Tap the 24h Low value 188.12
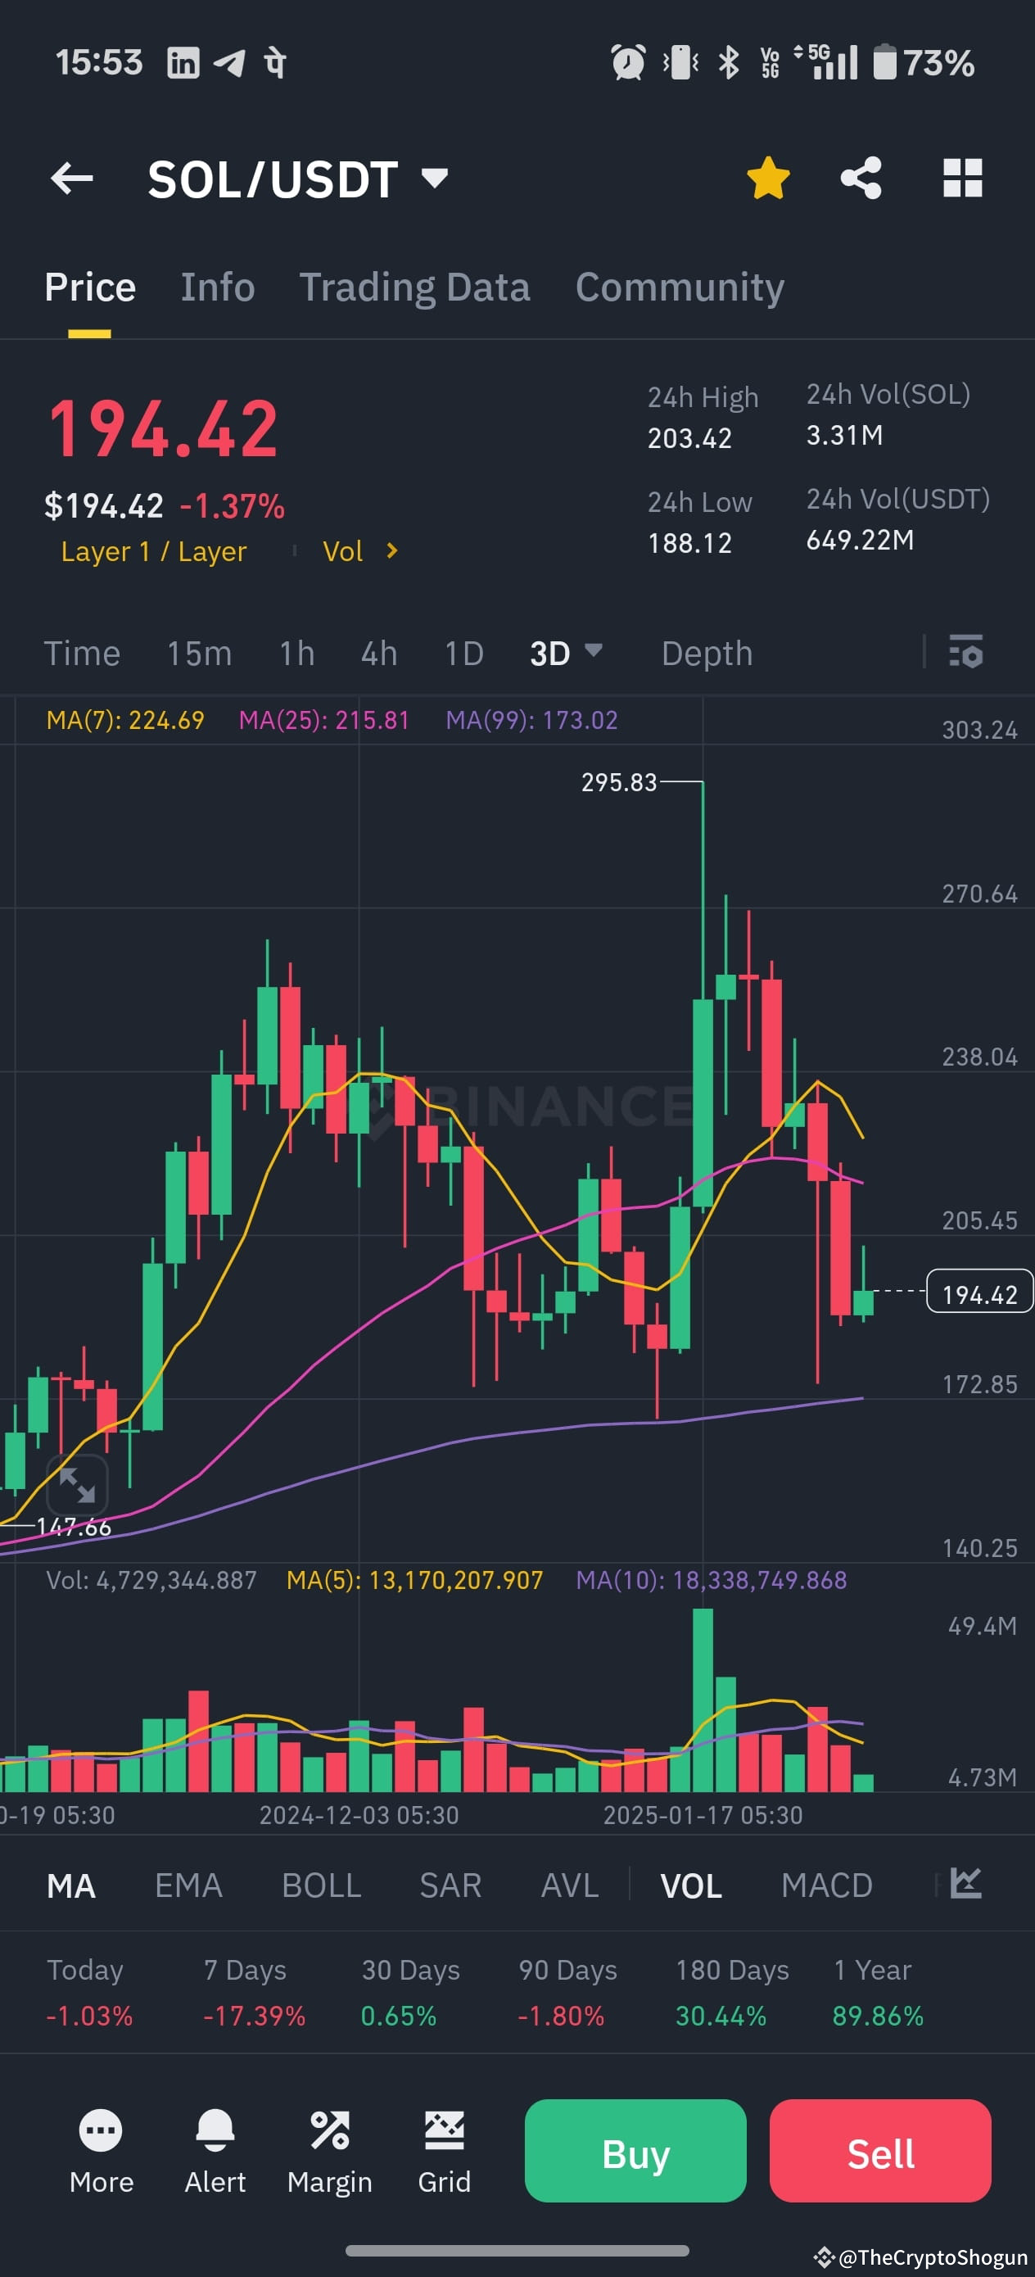1035x2277 pixels. click(x=689, y=543)
